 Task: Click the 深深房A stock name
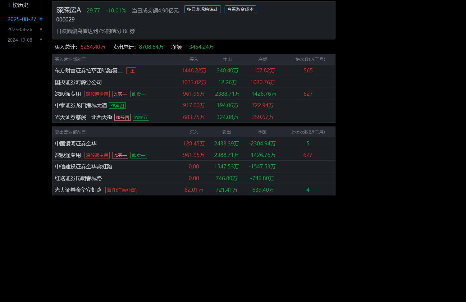[68, 10]
